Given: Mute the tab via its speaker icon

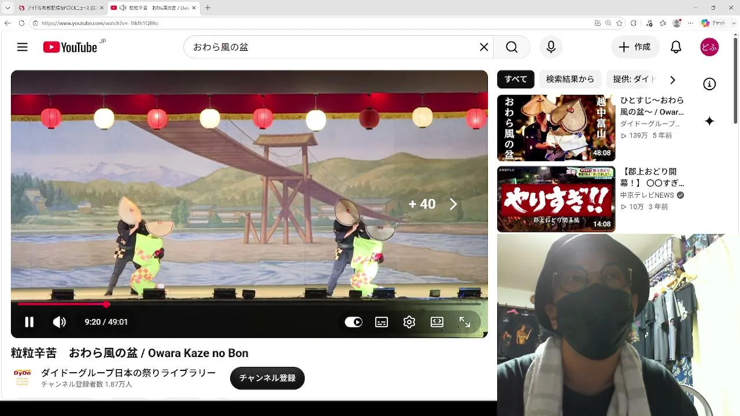Looking at the screenshot, I should tap(123, 8).
